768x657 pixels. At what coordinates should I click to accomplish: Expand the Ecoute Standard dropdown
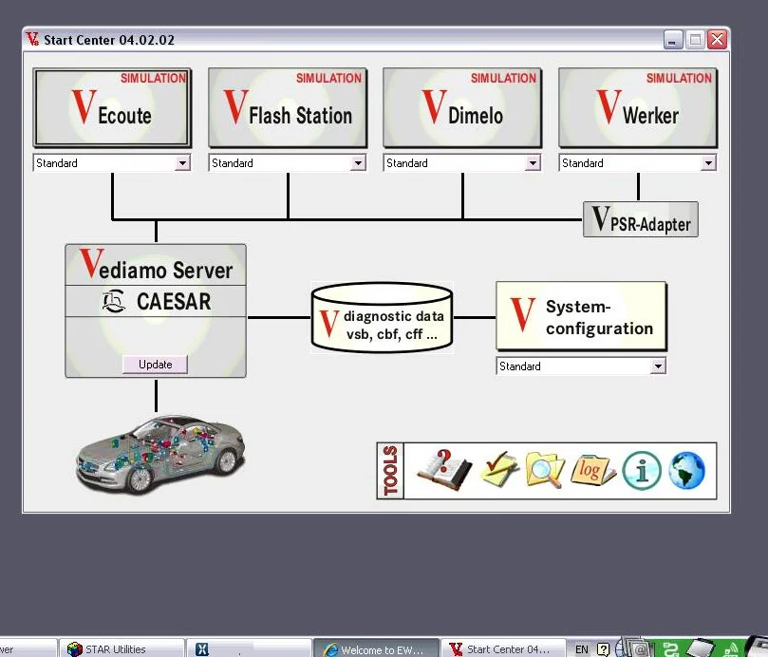182,162
